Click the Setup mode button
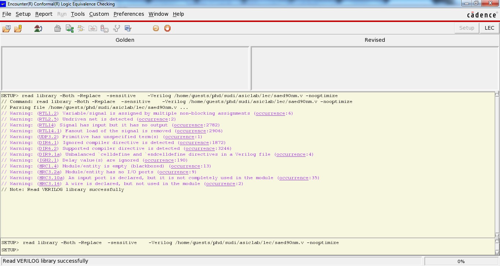 tap(467, 28)
